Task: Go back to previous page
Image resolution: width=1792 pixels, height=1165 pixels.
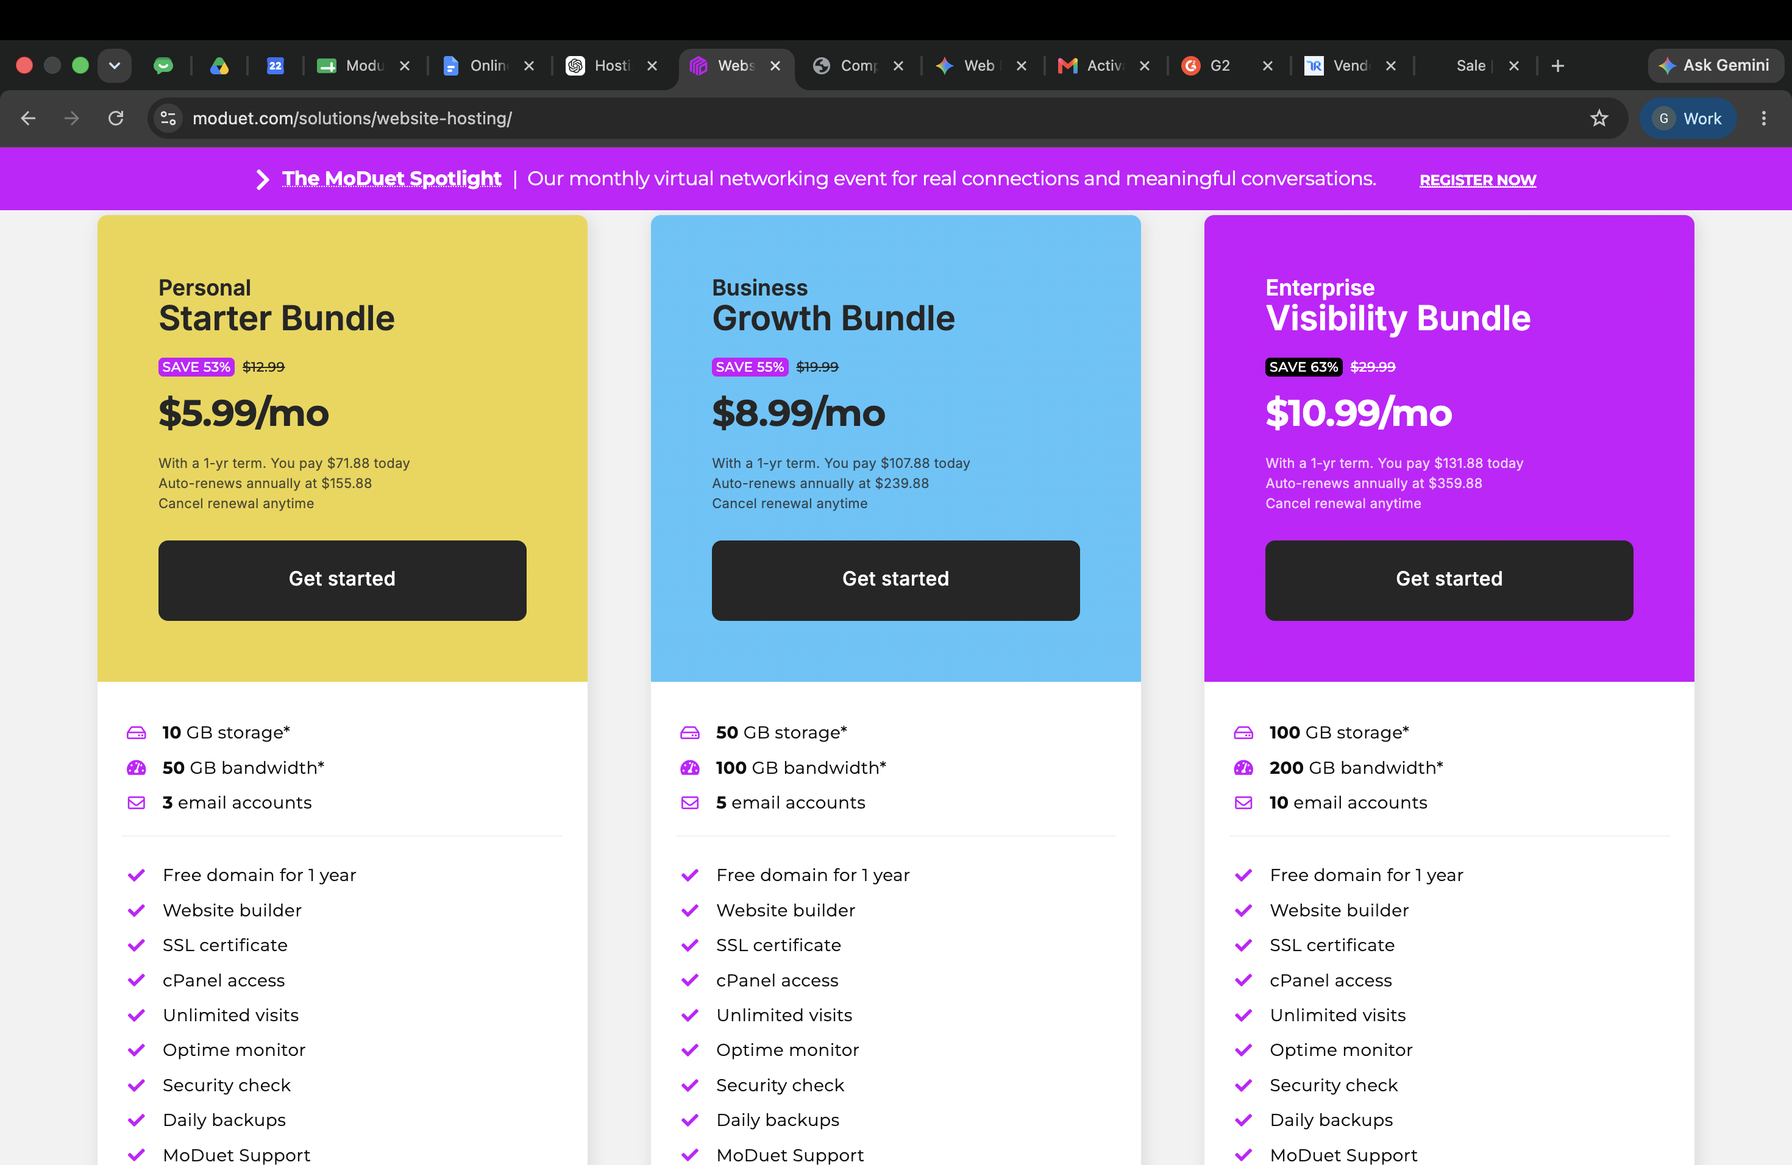Action: pos(29,118)
